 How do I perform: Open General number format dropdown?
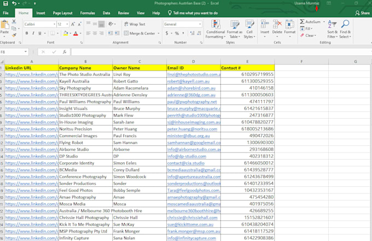click(x=200, y=24)
